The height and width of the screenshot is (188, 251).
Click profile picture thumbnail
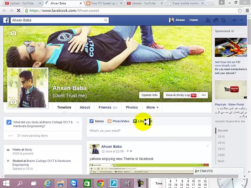(28, 88)
